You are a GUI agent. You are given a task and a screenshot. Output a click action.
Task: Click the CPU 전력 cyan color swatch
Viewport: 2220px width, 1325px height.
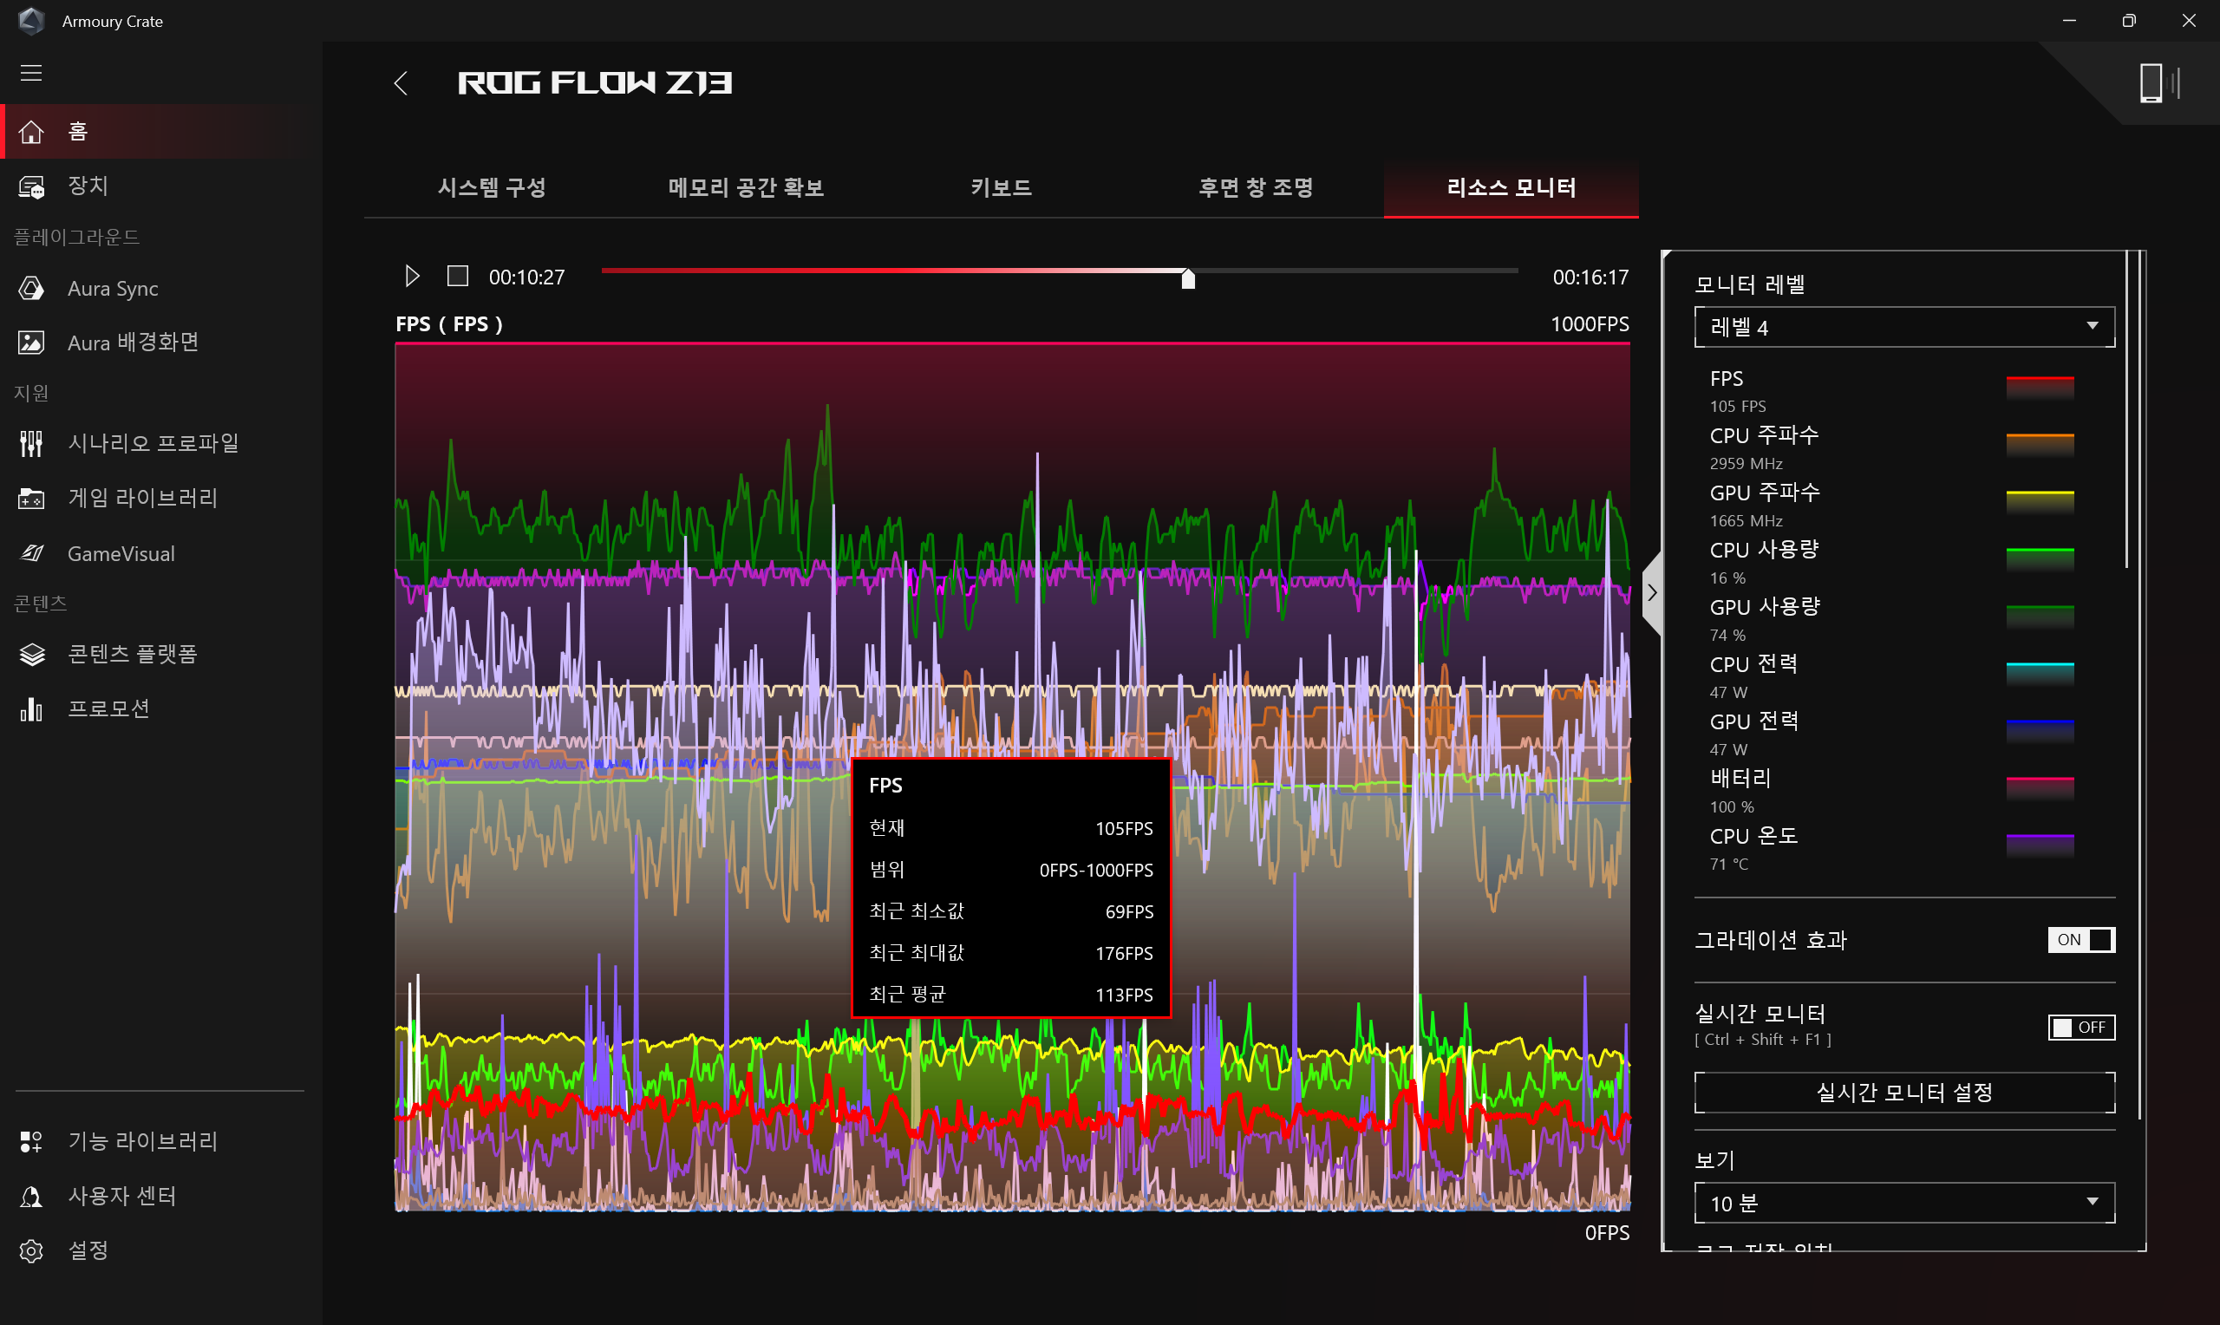tap(2040, 672)
